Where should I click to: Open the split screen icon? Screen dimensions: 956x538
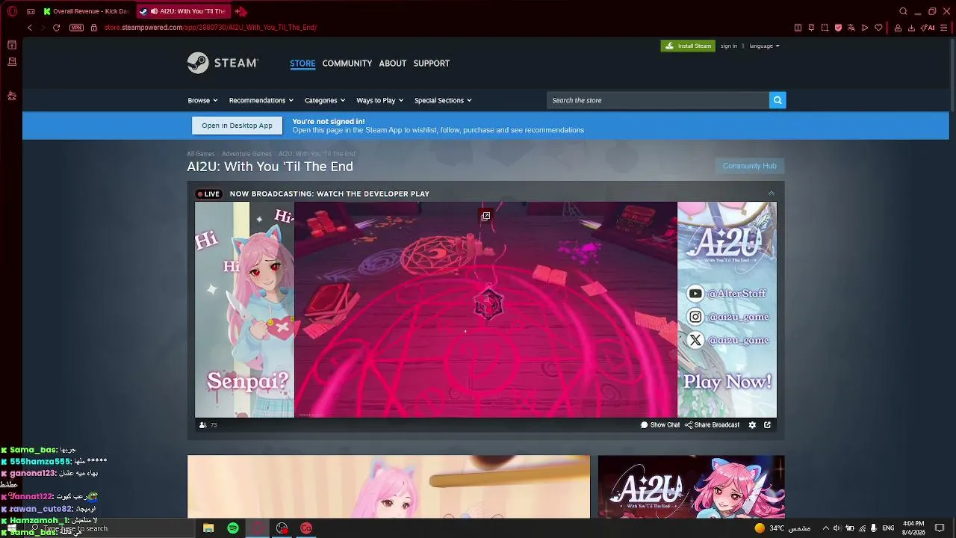798,28
